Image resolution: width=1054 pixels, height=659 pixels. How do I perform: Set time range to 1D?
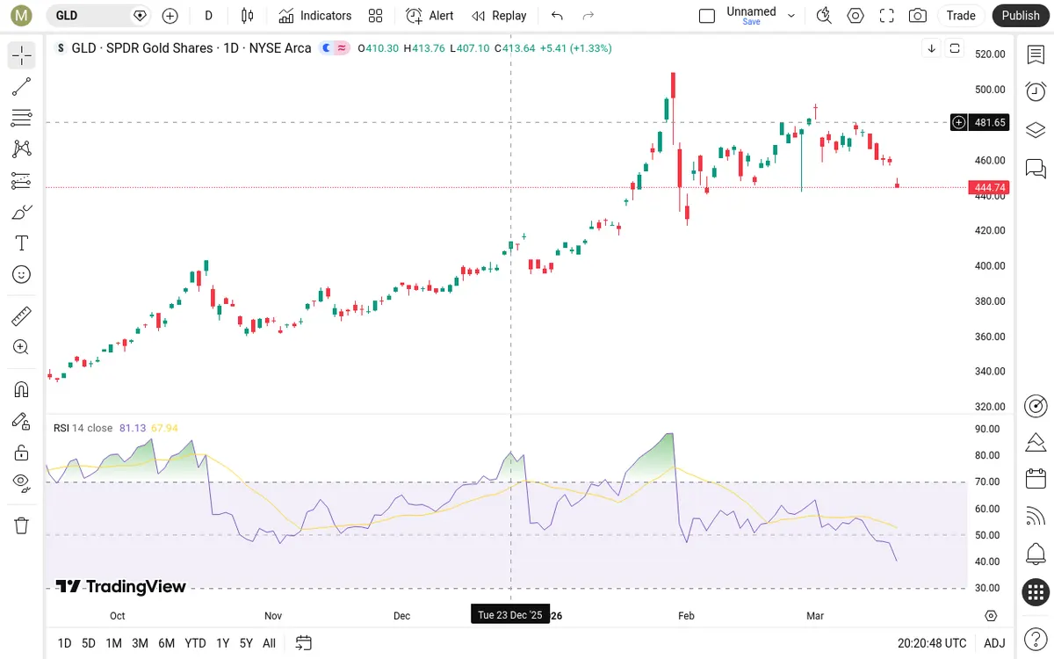(x=64, y=643)
